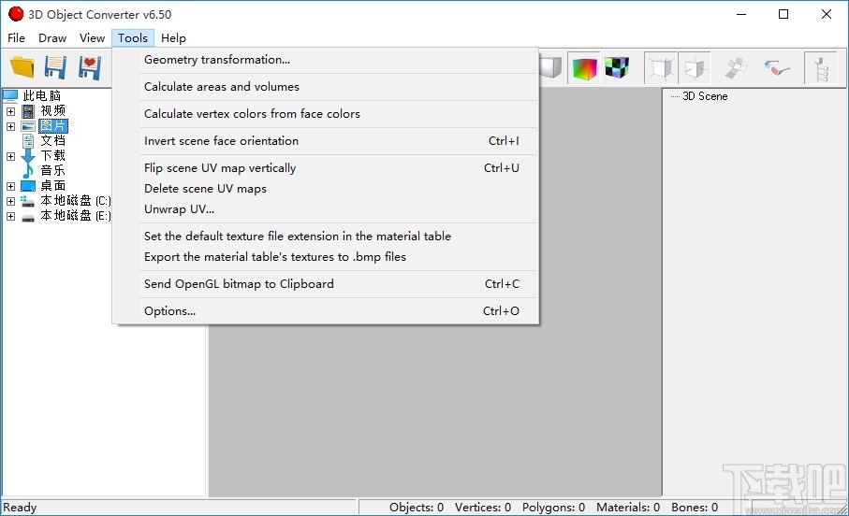Click the red ball application icon
849x516 pixels.
(x=16, y=14)
